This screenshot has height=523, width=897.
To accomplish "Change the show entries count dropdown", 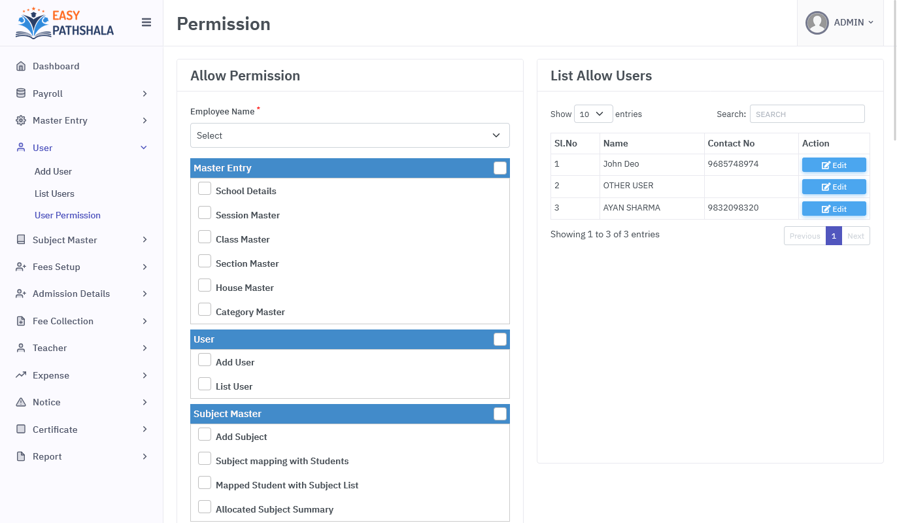I will point(593,114).
